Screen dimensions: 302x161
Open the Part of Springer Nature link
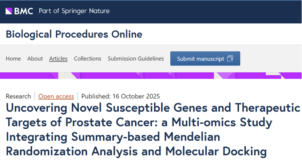[74, 11]
